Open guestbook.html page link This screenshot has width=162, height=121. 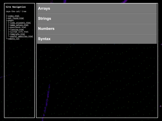(x=18, y=27)
